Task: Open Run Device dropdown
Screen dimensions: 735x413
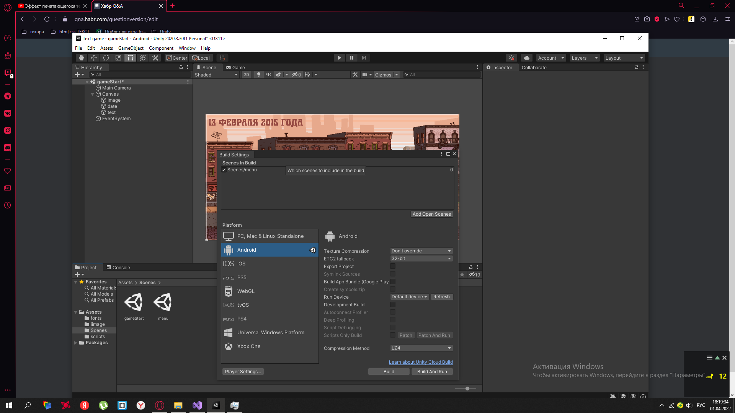Action: [409, 297]
